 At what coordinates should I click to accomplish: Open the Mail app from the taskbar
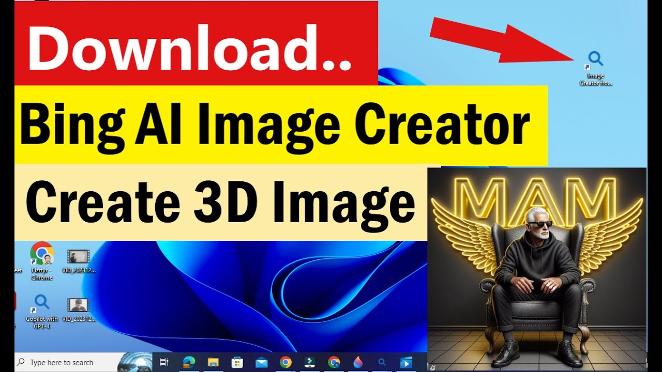(261, 362)
